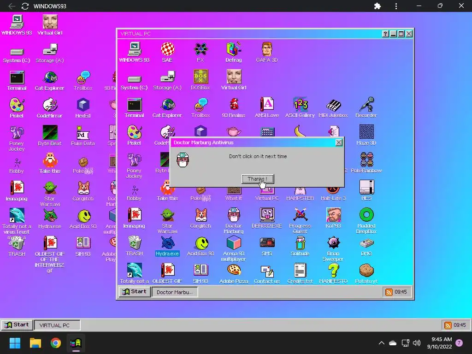Click RSS icon in outer Windows93 tray
This screenshot has height=354, width=472.
pyautogui.click(x=448, y=325)
